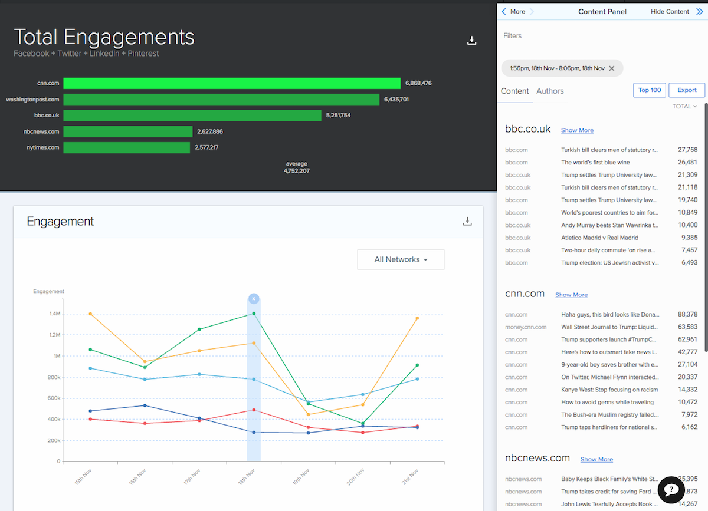Open 'Baby Keeps Black Family's White' article
This screenshot has width=708, height=511.
[609, 479]
